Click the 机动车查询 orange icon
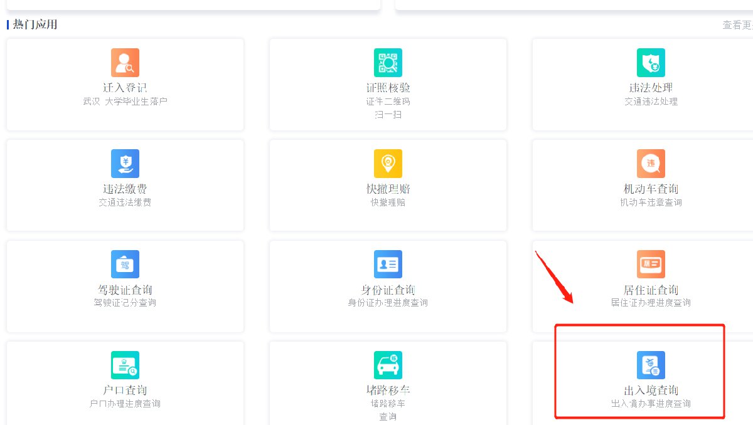Screen dimensions: 753x425 pyautogui.click(x=651, y=164)
